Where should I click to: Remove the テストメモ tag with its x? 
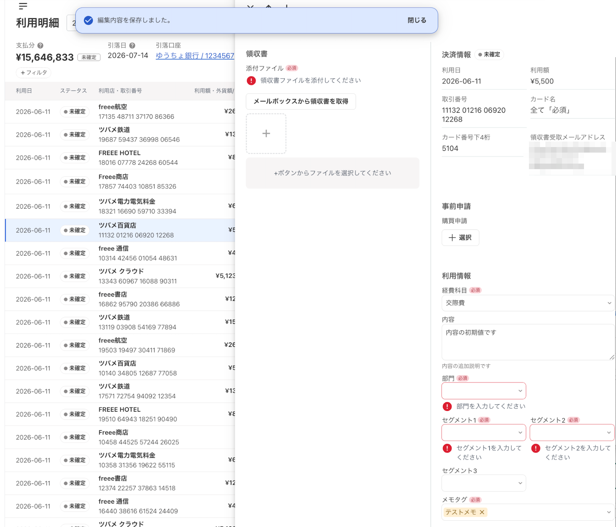(482, 512)
